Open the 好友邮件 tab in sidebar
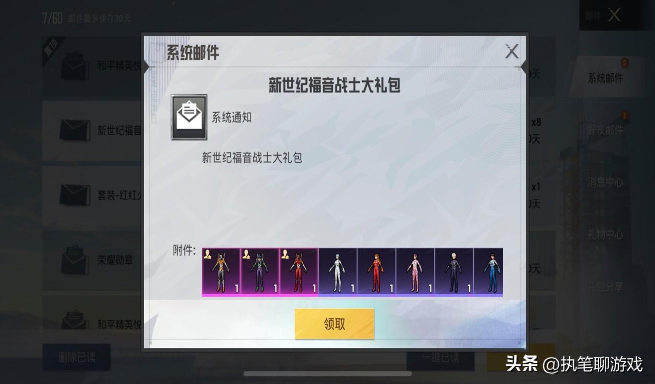Viewport: 655px width, 384px height. (605, 130)
